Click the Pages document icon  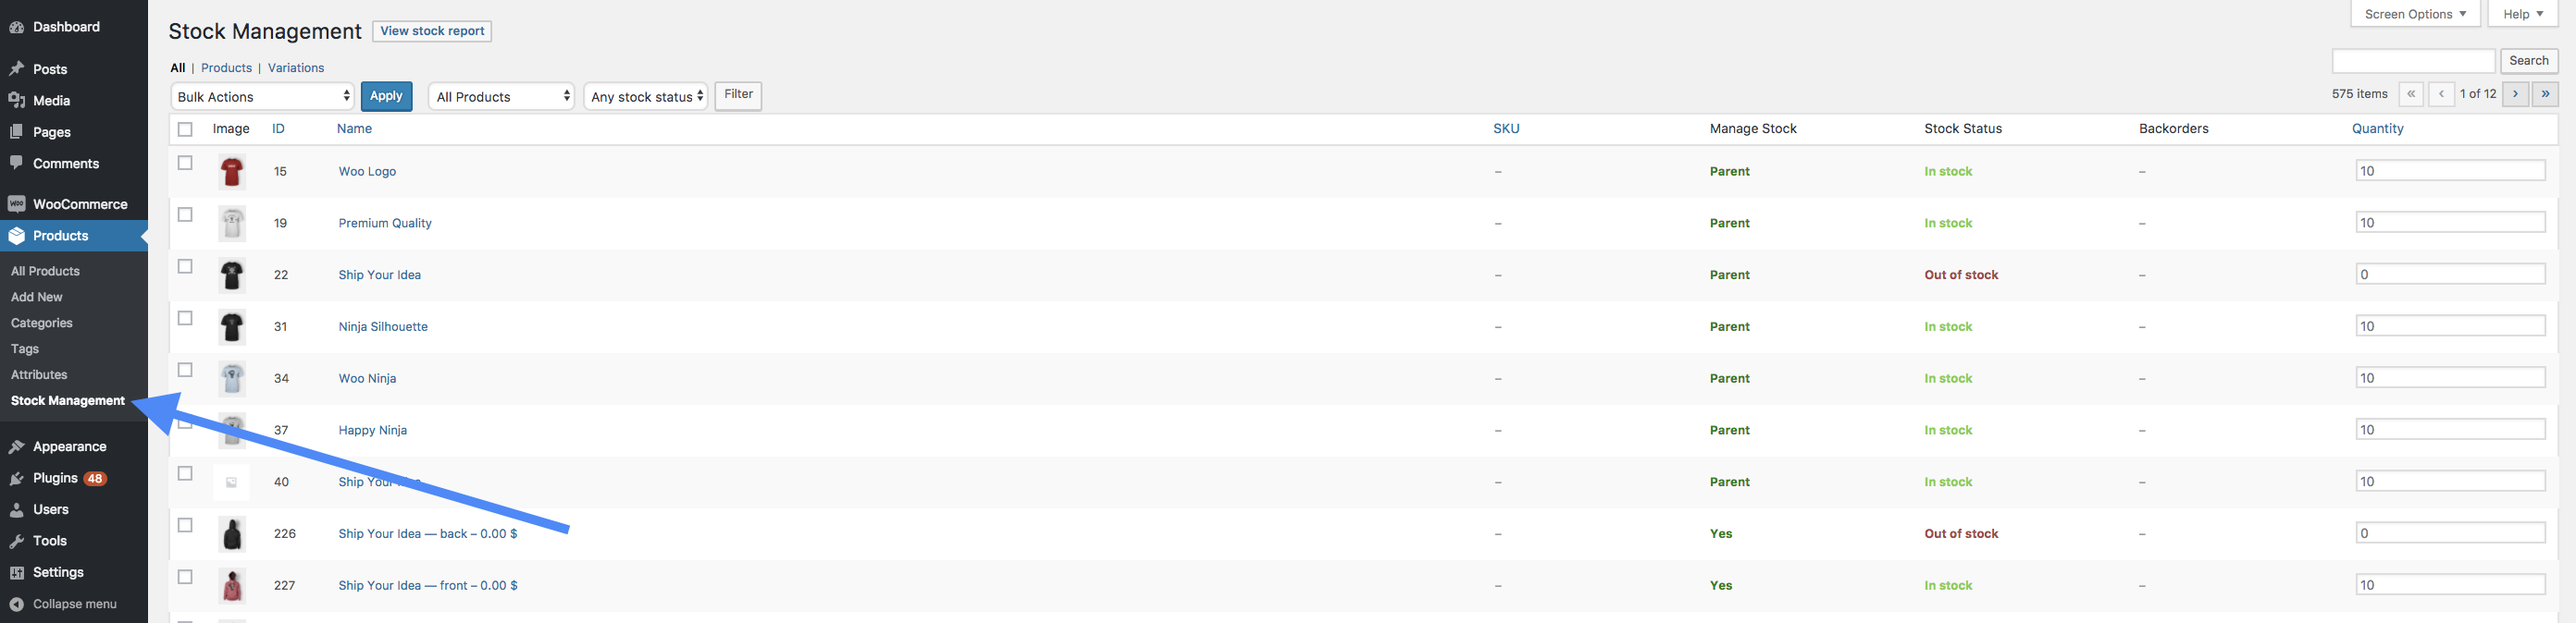(x=17, y=132)
